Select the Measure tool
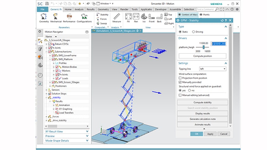This screenshot has height=150, width=267. click(117, 18)
